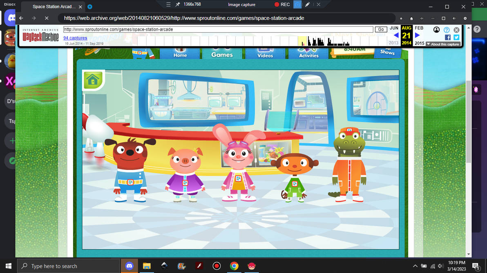Click browser toolbar home icon
The width and height of the screenshot is (487, 273).
click(x=411, y=18)
